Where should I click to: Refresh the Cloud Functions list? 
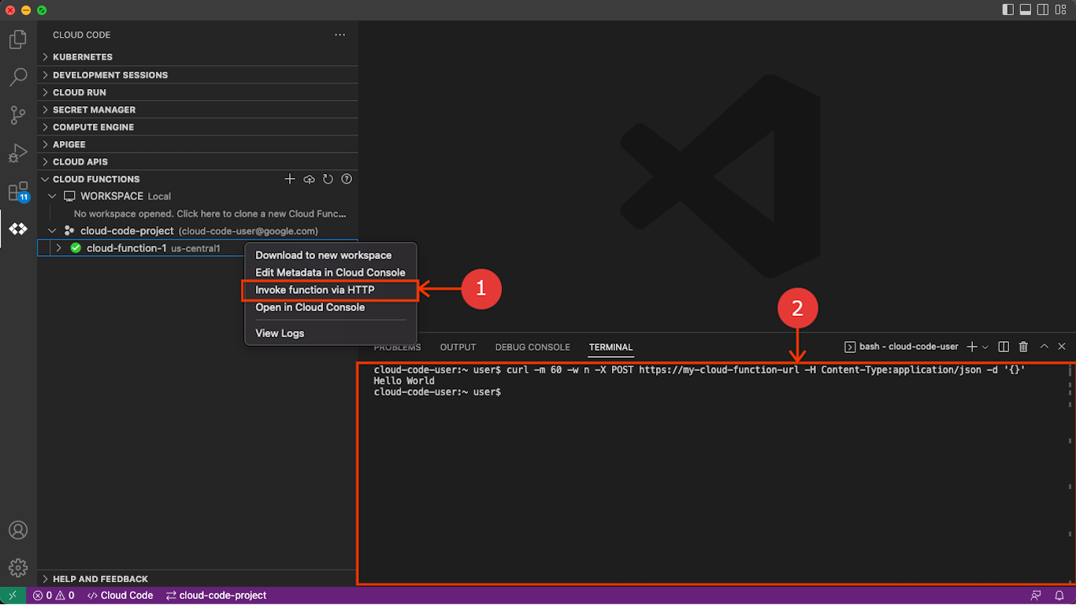(x=328, y=179)
